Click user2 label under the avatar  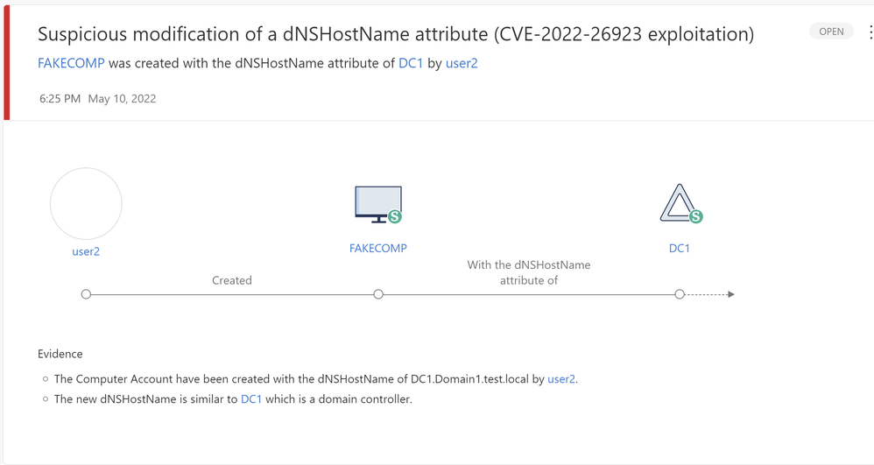click(x=86, y=251)
